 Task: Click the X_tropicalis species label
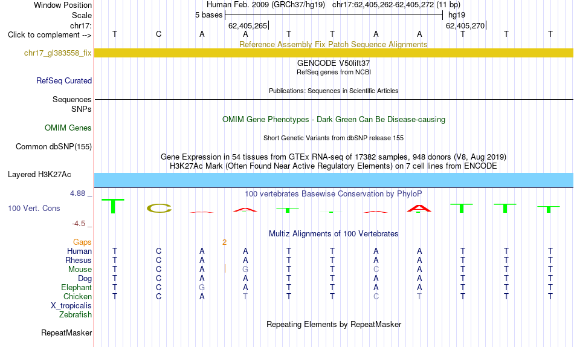(x=71, y=306)
